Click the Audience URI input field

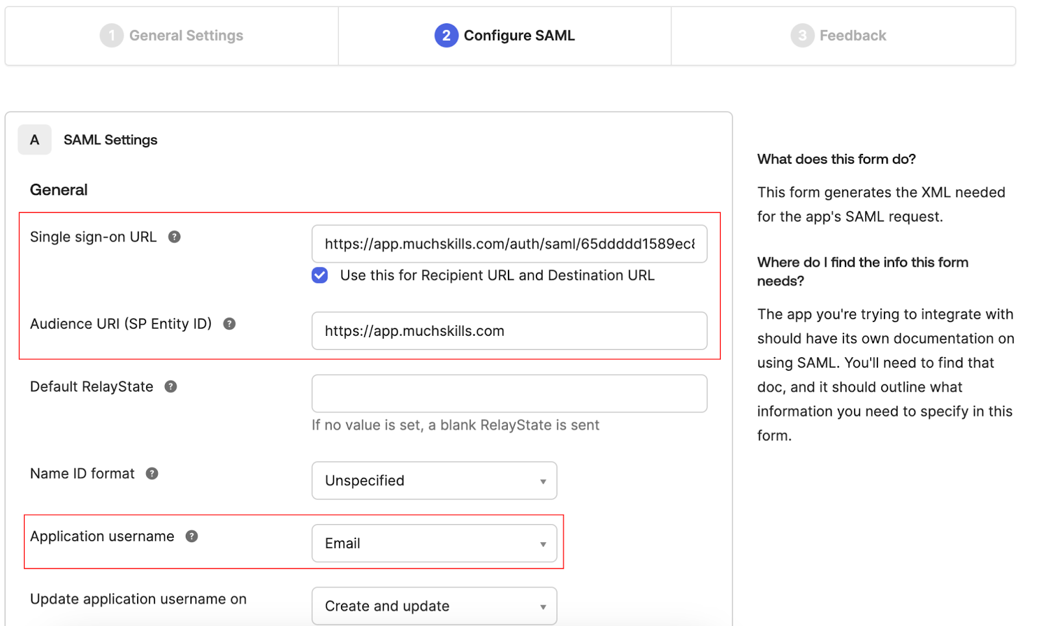coord(509,331)
